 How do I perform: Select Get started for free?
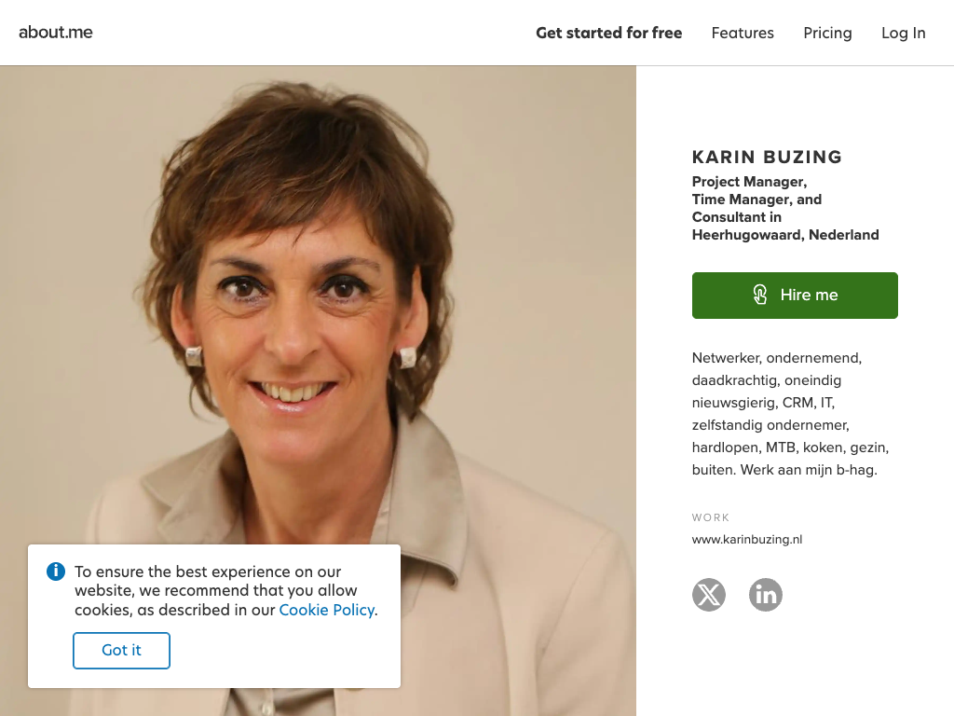pyautogui.click(x=609, y=33)
